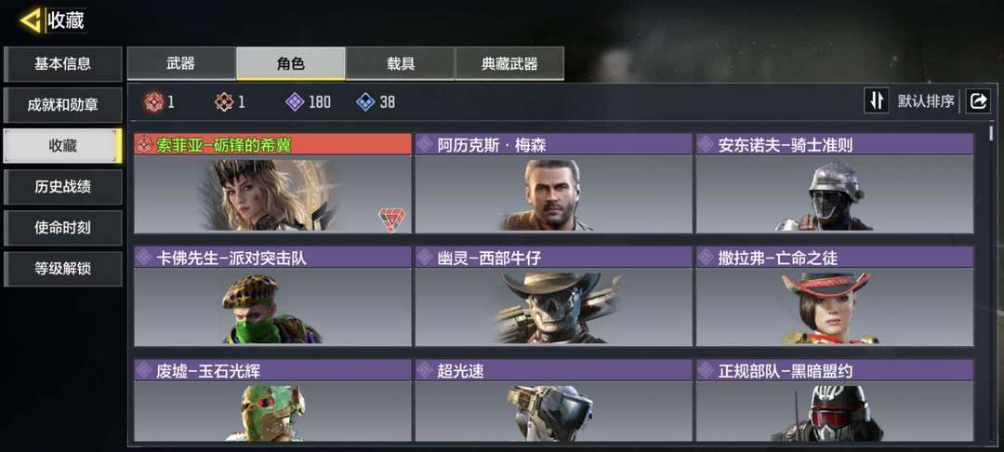The image size is (1004, 452).
Task: Go to 成就和勋章 section
Action: [x=63, y=105]
